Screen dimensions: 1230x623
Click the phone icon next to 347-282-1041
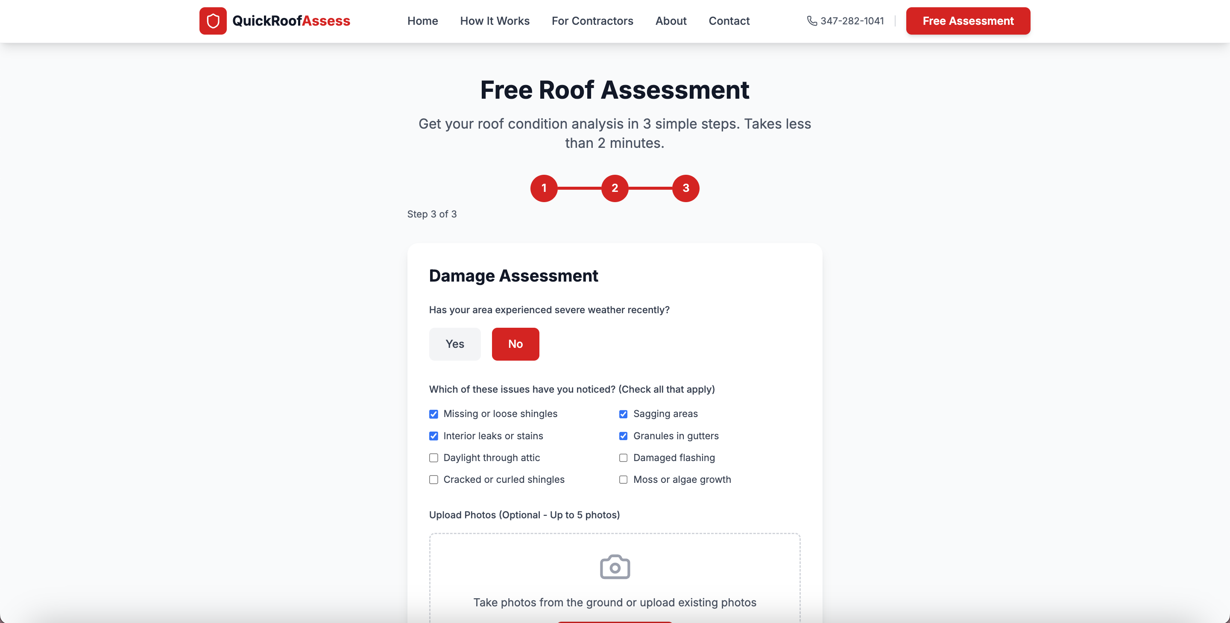click(813, 21)
